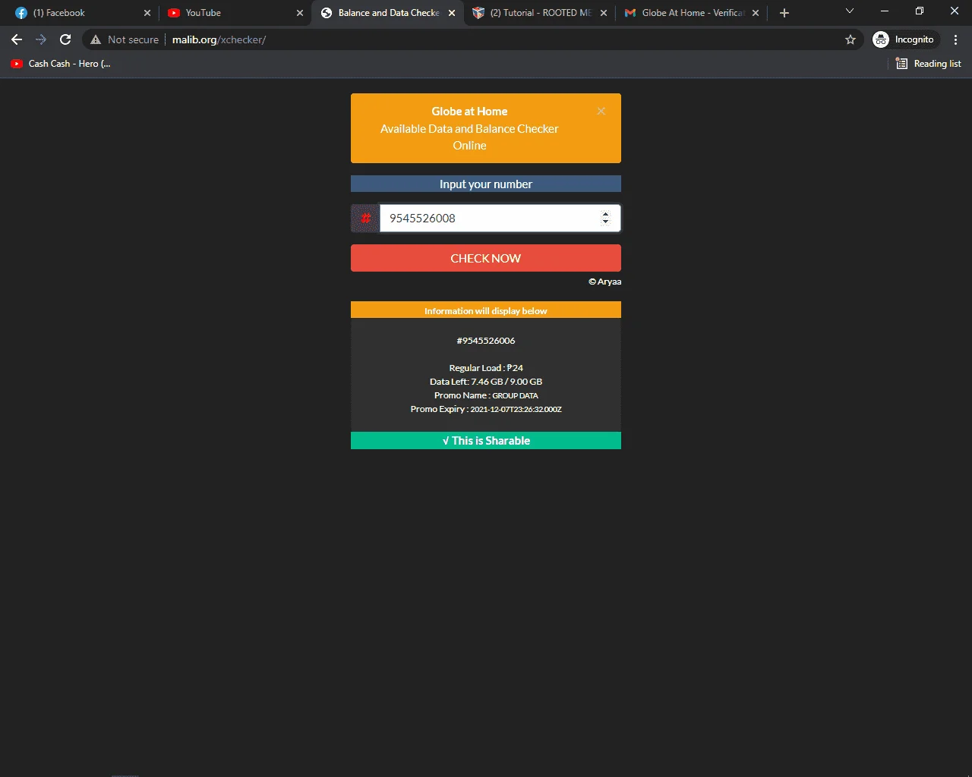Screen dimensions: 972x777
Task: Open the tab search dropdown arrow
Action: [850, 11]
